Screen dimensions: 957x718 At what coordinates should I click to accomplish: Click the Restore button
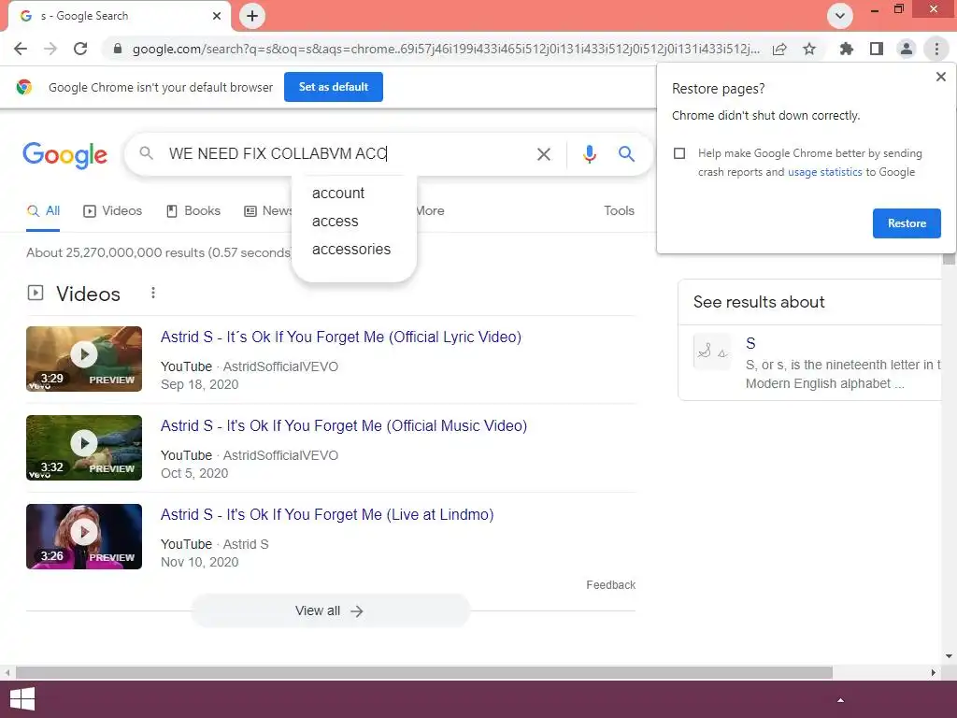[907, 223]
